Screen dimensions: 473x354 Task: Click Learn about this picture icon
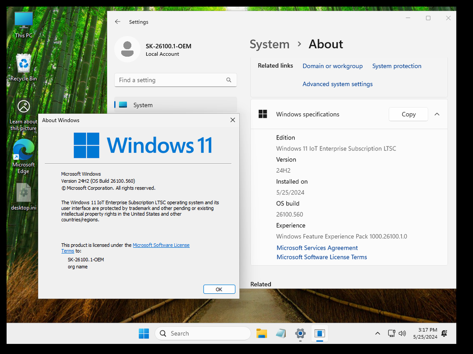[23, 115]
